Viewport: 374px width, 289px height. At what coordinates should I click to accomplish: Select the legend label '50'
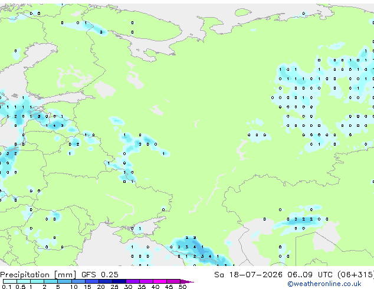[182, 287]
